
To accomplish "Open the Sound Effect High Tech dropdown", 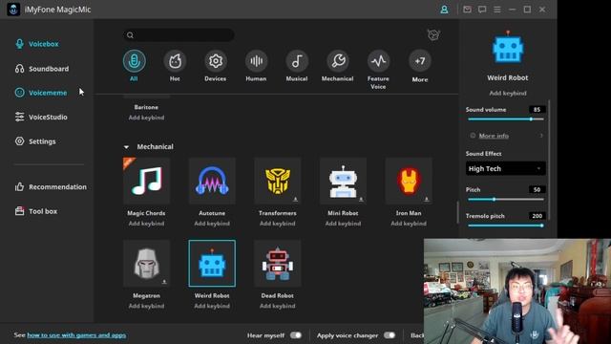I will pyautogui.click(x=505, y=168).
